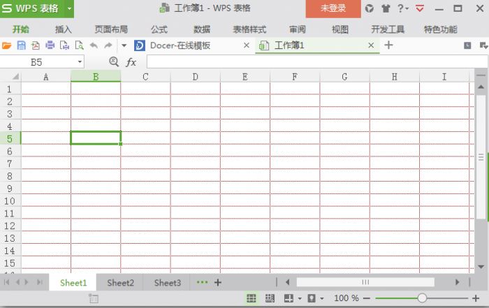The height and width of the screenshot is (308, 489).
Task: Go to the previous sheet arrow
Action: click(17, 282)
